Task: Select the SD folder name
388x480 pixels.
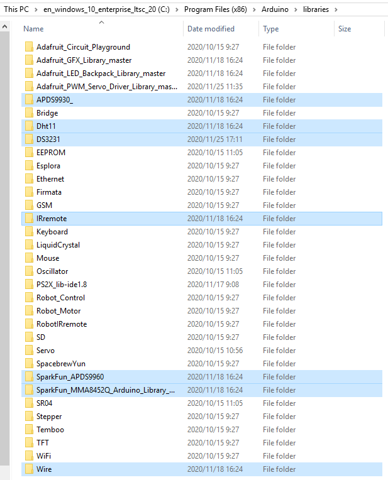Action: 41,337
